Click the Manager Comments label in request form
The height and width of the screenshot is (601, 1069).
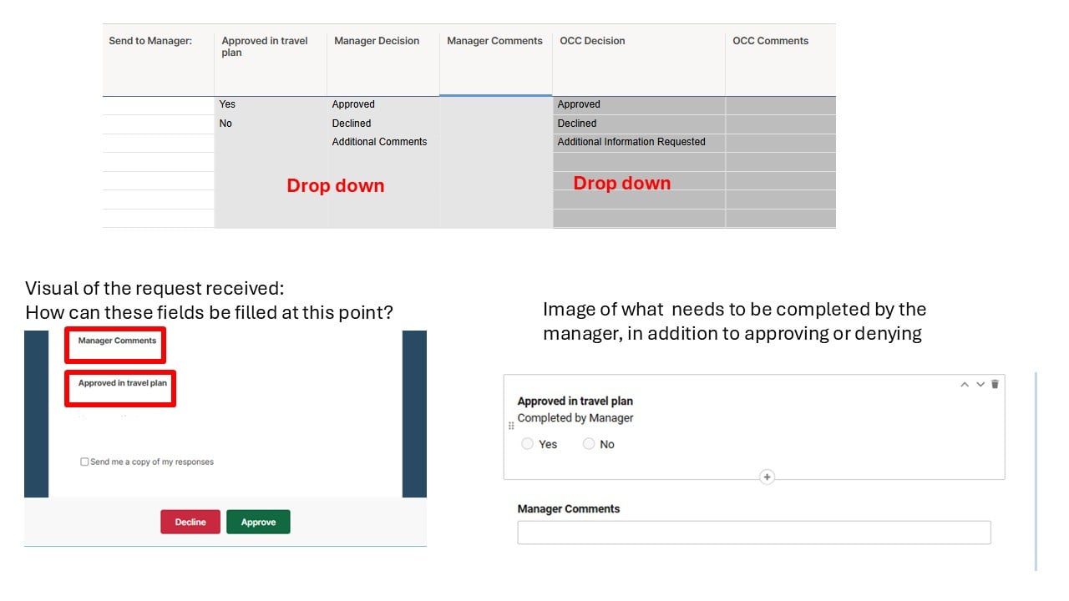pyautogui.click(x=117, y=341)
